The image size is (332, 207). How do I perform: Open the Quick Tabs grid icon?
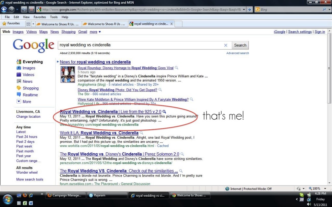tap(29, 24)
